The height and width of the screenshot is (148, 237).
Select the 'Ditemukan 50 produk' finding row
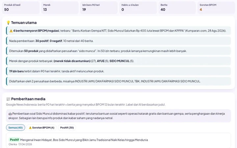[118, 51]
